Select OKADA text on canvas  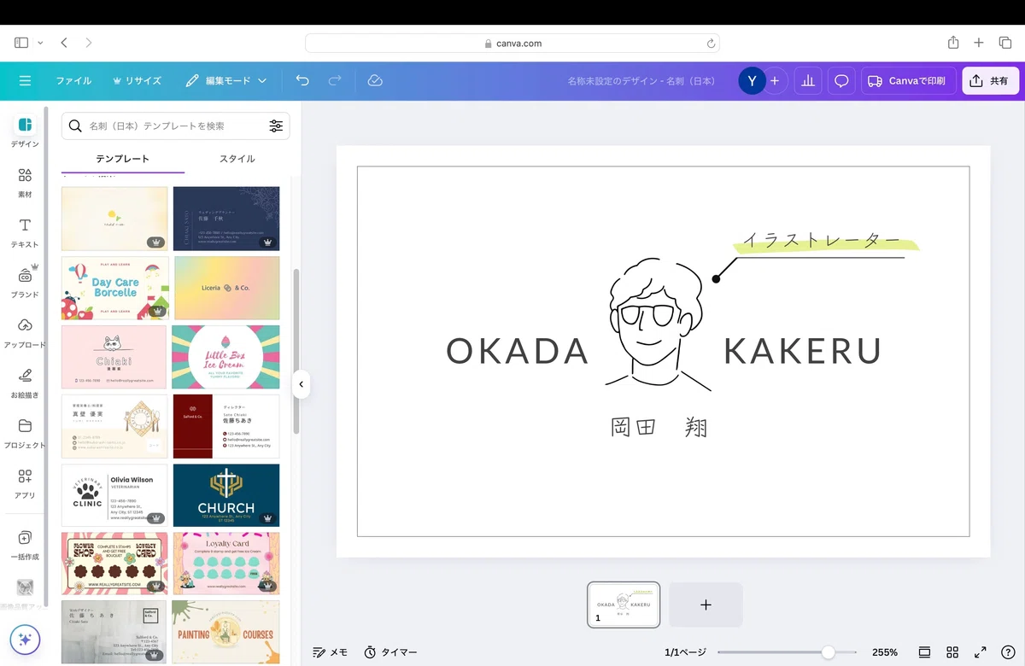click(518, 351)
